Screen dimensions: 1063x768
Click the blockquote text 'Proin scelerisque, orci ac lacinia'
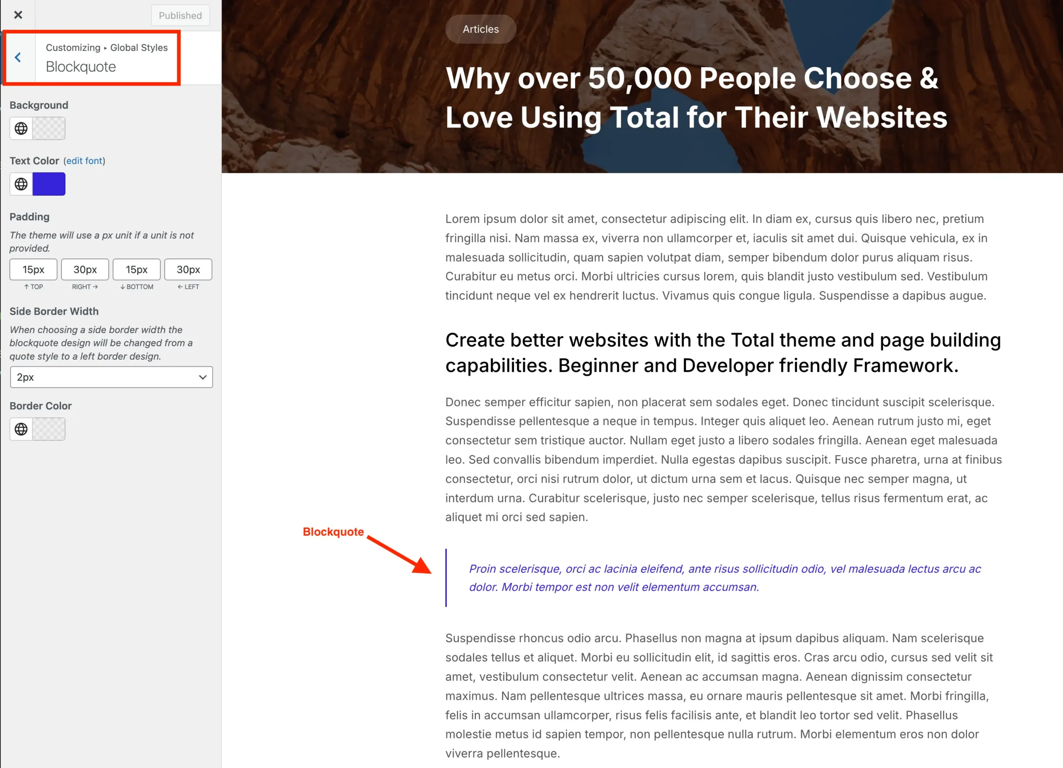tap(725, 578)
